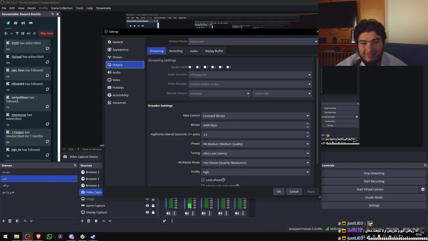The height and width of the screenshot is (241, 428).
Task: Open scene filters icon in Scenes toolbar
Action: click(17, 221)
